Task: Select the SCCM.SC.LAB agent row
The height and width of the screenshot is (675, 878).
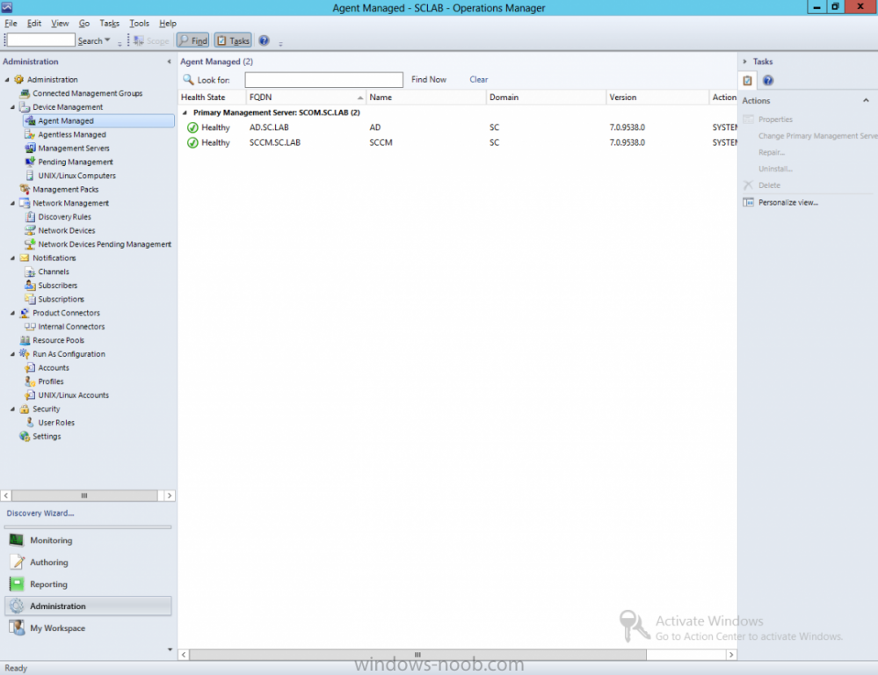Action: coord(458,142)
